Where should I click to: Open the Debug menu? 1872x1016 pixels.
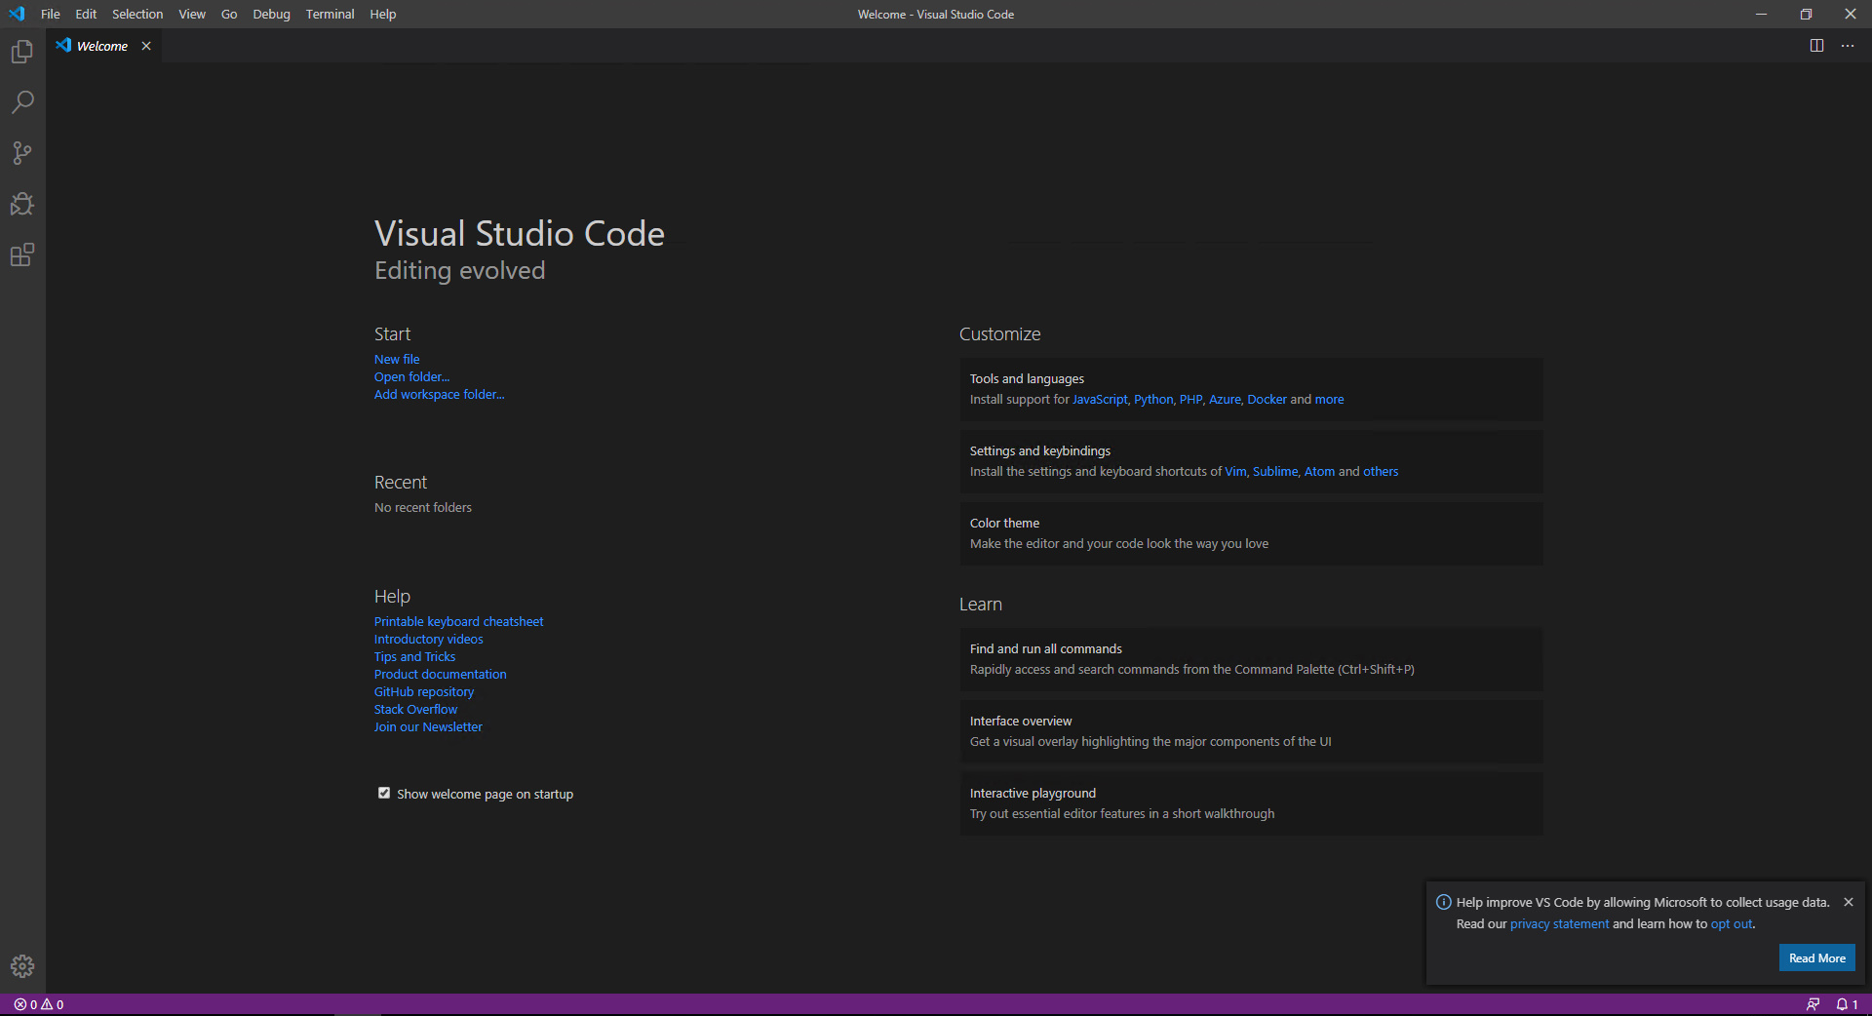(271, 14)
